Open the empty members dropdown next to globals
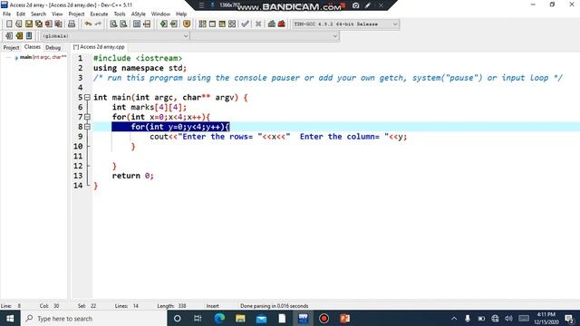Screen dimensions: 580x326 click(x=265, y=36)
